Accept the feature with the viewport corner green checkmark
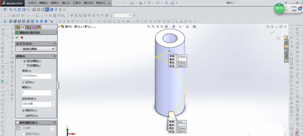The image size is (303, 136). click(272, 33)
